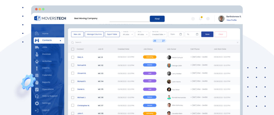
Task: Tick the checkbox for Gary A.
Action: point(73,57)
